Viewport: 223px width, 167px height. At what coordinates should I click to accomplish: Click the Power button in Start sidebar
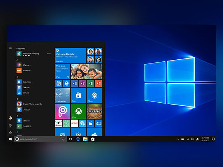click(x=10, y=133)
